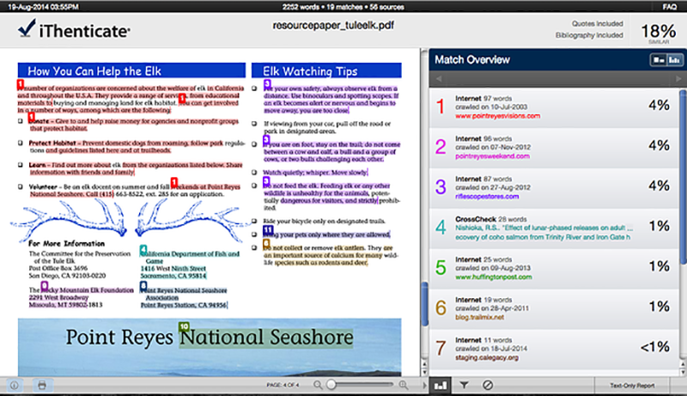Image resolution: width=687 pixels, height=396 pixels.
Task: Open the excluded sources icon
Action: coord(487,386)
